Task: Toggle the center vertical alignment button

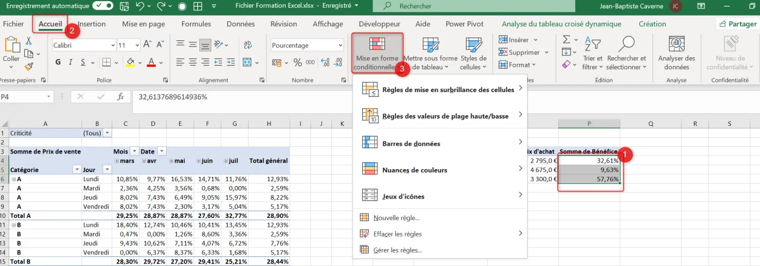Action: 193,45
